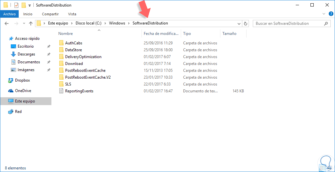Select the AuthCabs folder icon
Image resolution: width=335 pixels, height=172 pixels.
pos(61,43)
